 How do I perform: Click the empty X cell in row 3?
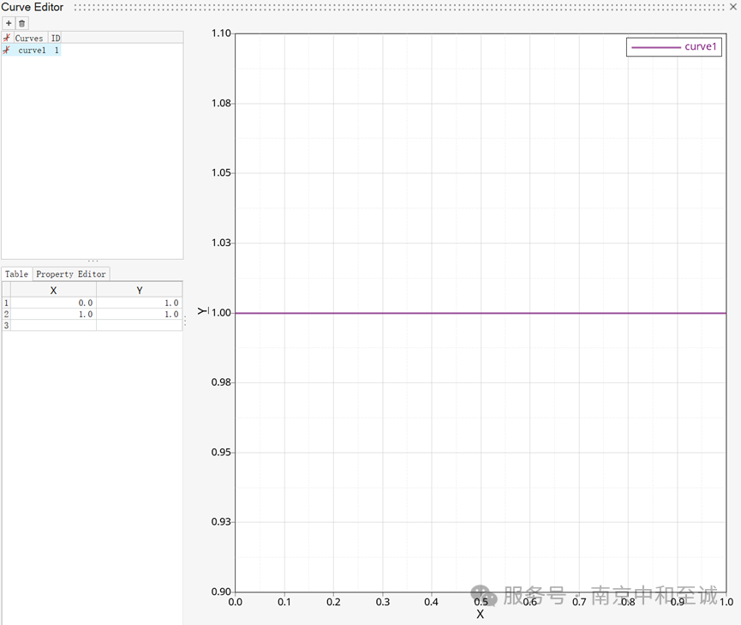53,326
